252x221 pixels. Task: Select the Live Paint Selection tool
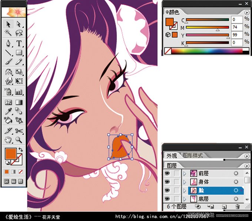click(19, 120)
